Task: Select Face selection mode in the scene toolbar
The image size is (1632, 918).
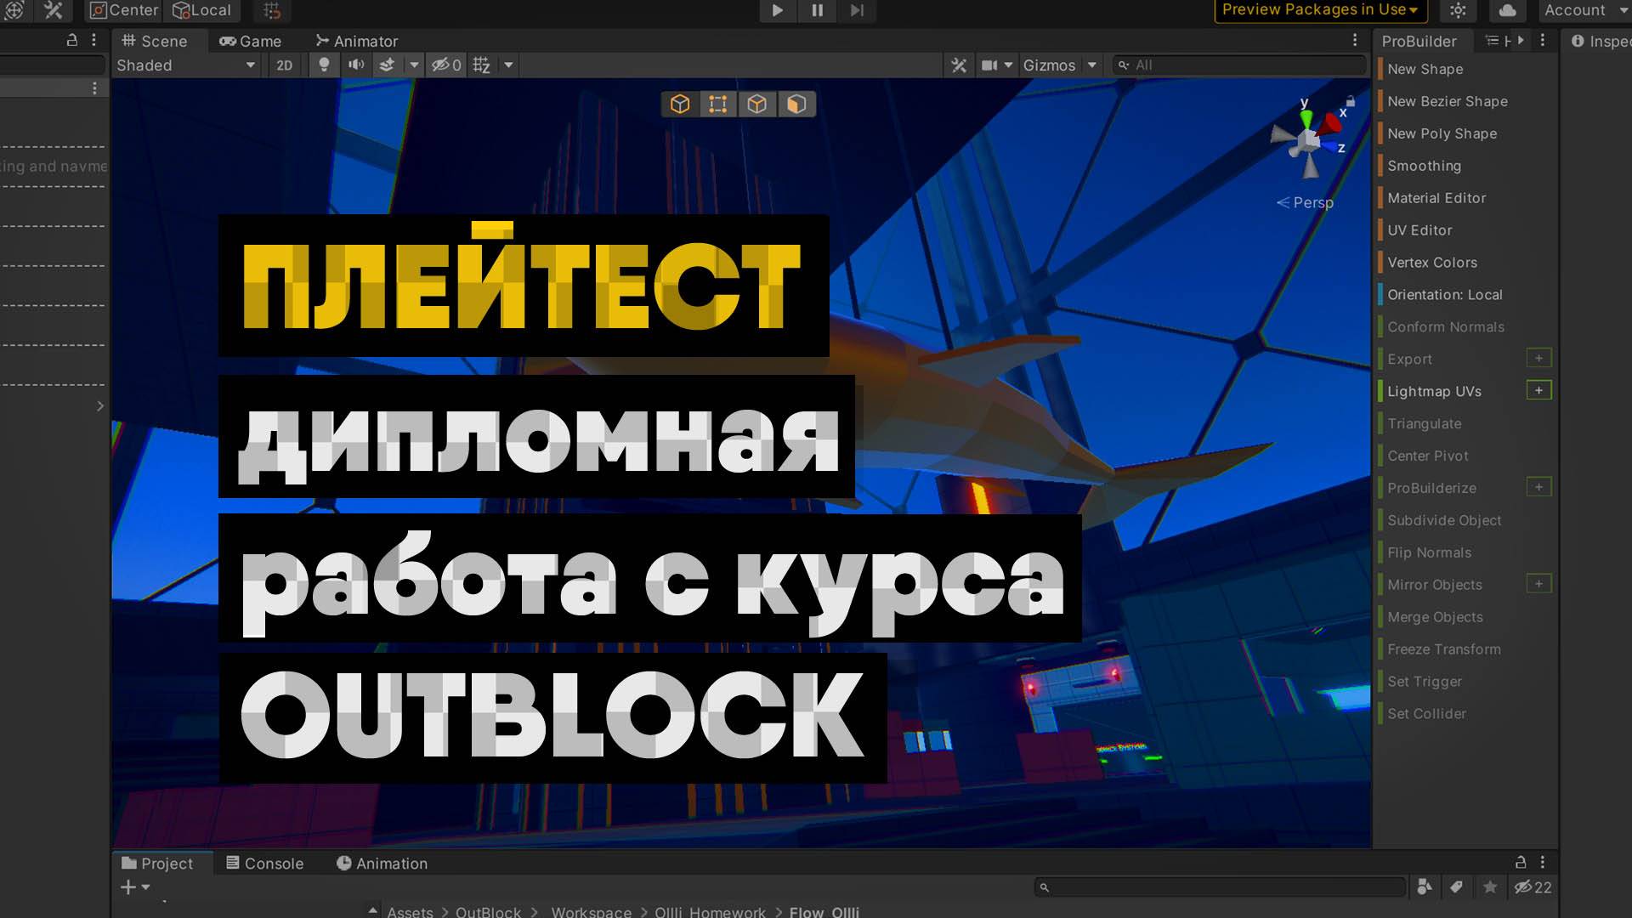Action: point(796,104)
